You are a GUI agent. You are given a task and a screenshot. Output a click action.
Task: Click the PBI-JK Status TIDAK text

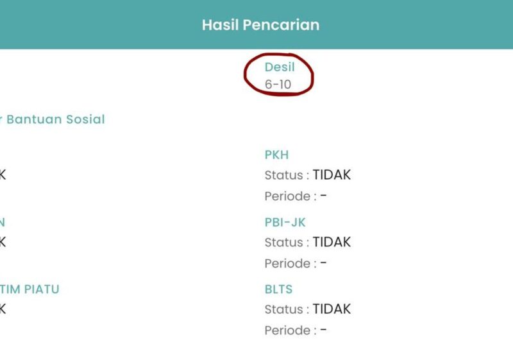[x=332, y=242]
